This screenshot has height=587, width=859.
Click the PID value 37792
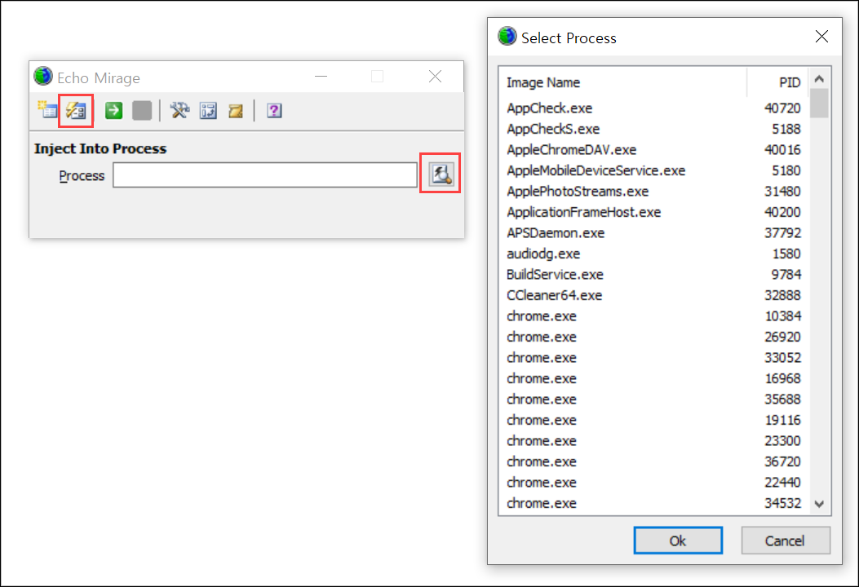[x=782, y=232]
